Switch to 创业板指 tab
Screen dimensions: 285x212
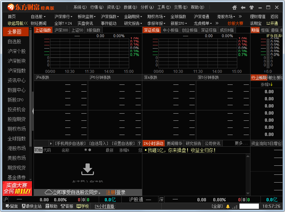(x=189, y=30)
